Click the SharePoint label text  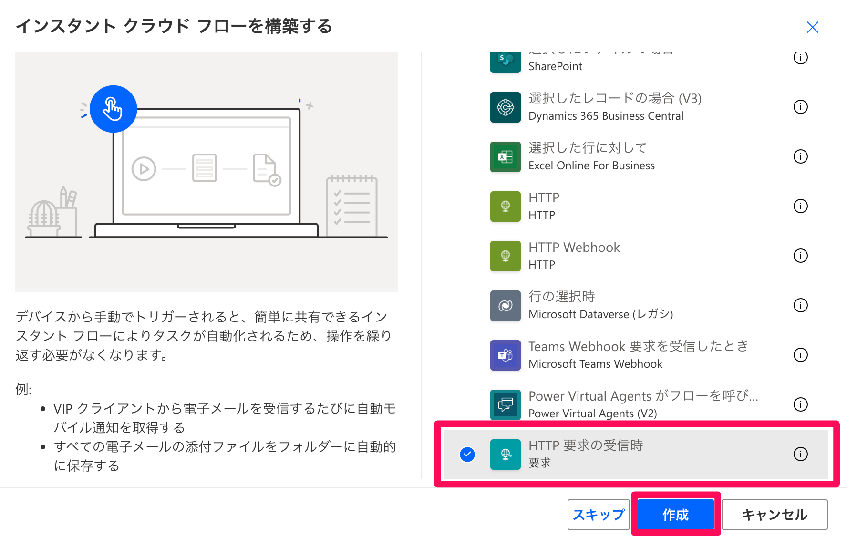[555, 66]
